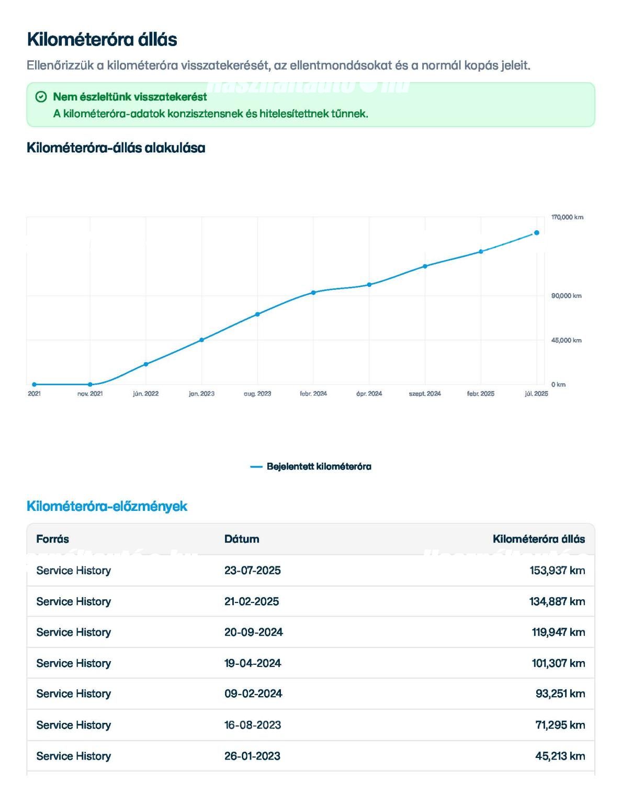Click the 153,937 km reading
This screenshot has width=621, height=804.
pos(557,570)
